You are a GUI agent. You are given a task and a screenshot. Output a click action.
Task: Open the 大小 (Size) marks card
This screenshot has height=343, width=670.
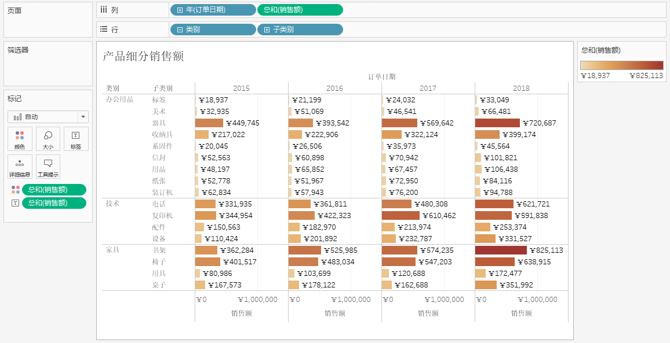tap(48, 139)
